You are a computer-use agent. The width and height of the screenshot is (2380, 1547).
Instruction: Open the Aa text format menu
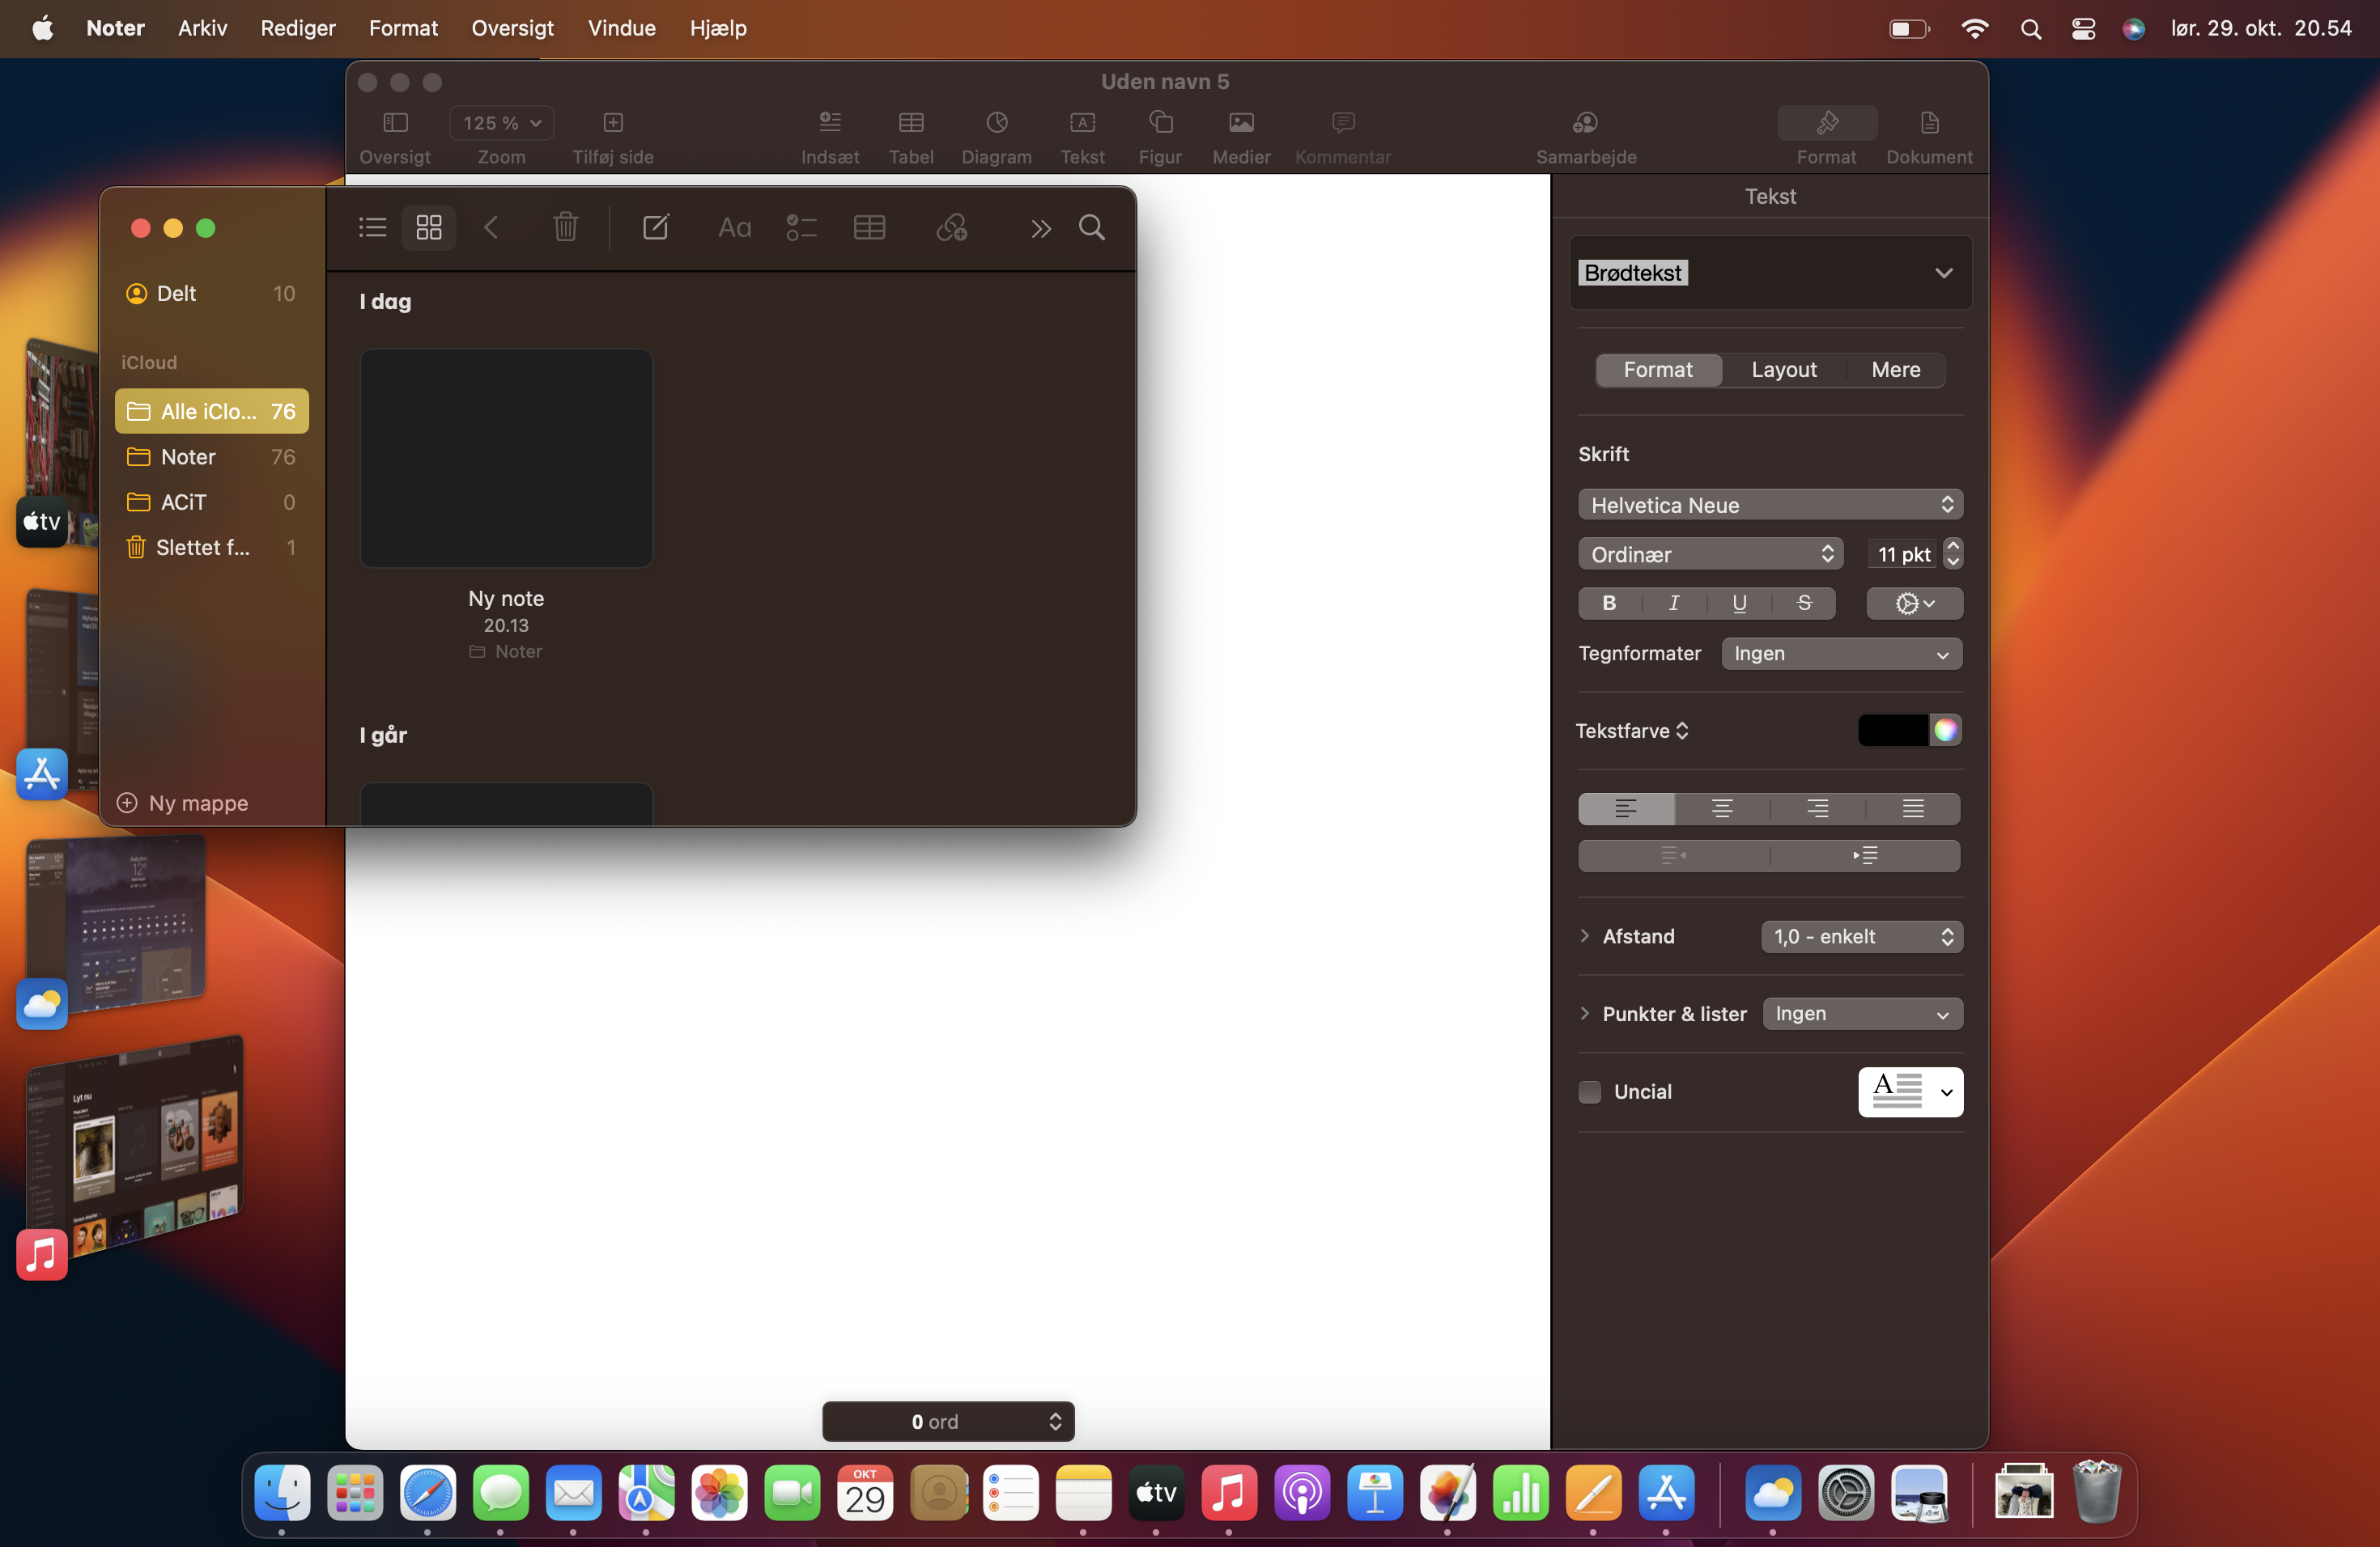(x=734, y=228)
